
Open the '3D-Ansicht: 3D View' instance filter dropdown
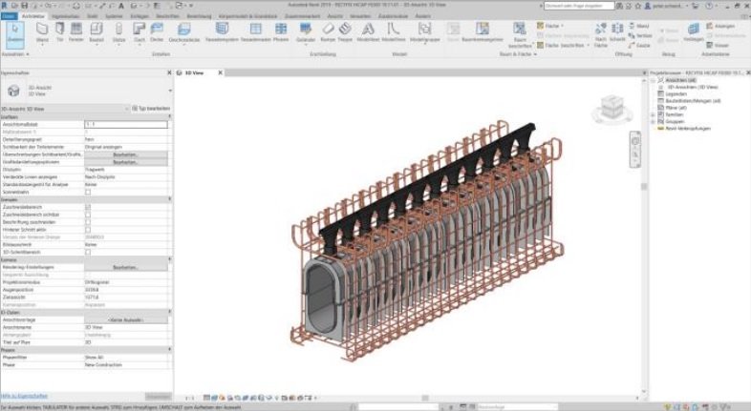click(x=65, y=109)
